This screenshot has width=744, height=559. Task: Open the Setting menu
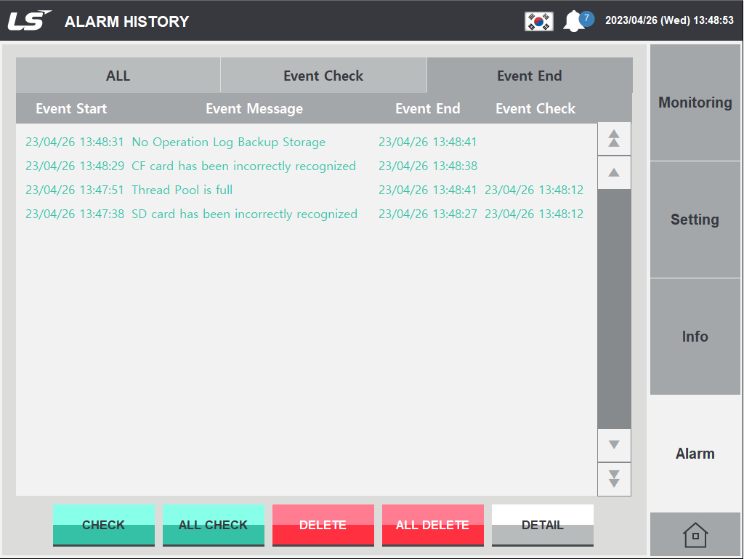click(695, 220)
